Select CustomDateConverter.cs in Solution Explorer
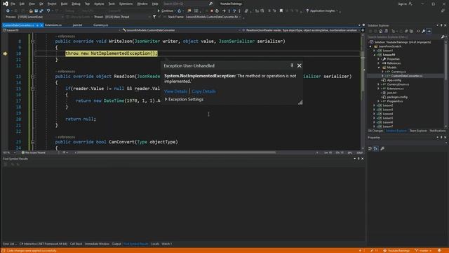The image size is (449, 253). pos(407,76)
